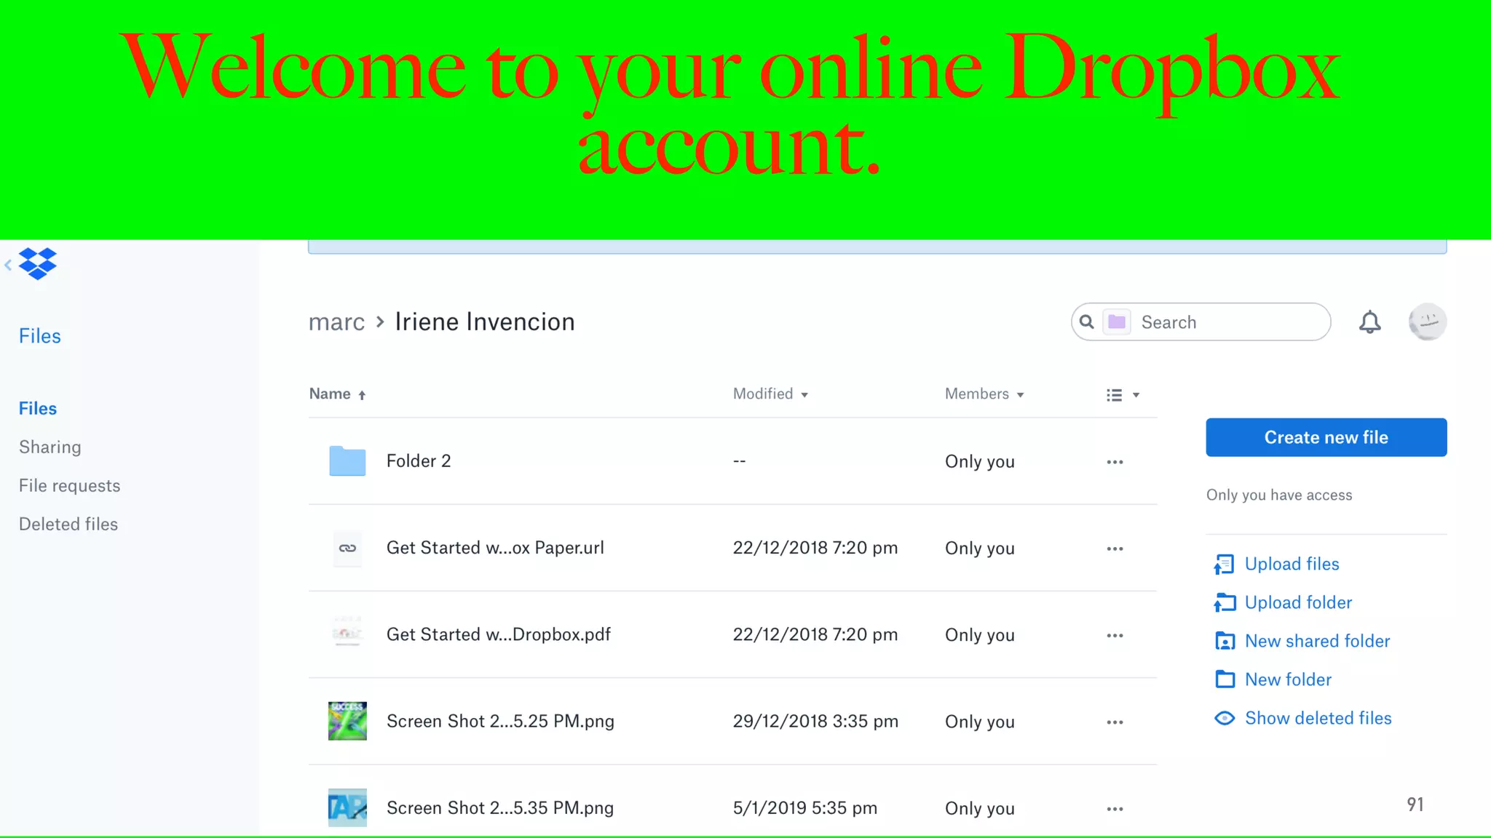1491x838 pixels.
Task: Click the 5/1/2019 5:35 pm modified date
Action: pos(804,807)
